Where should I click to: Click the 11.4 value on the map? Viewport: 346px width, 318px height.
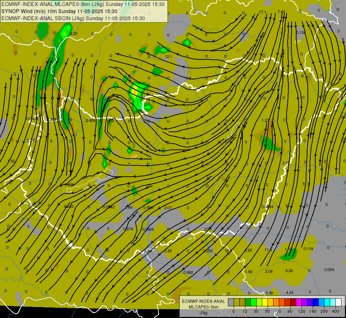(x=268, y=250)
